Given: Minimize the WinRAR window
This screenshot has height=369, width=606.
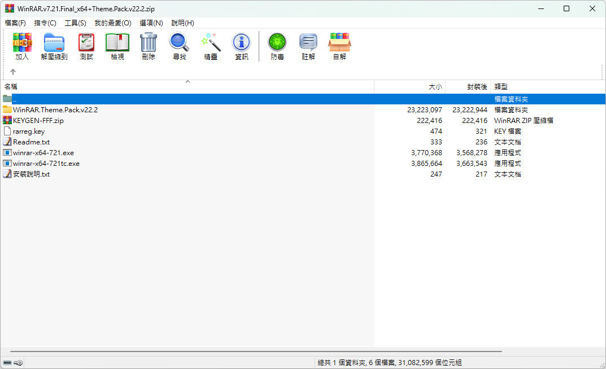Looking at the screenshot, I should [541, 8].
